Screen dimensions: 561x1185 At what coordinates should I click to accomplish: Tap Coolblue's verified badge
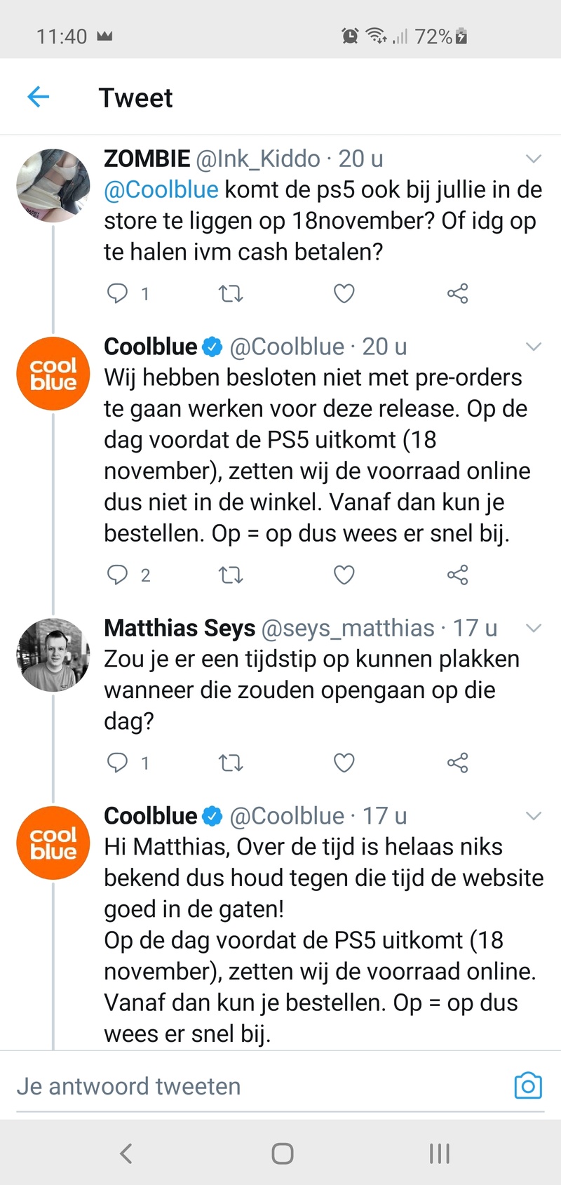[x=211, y=346]
